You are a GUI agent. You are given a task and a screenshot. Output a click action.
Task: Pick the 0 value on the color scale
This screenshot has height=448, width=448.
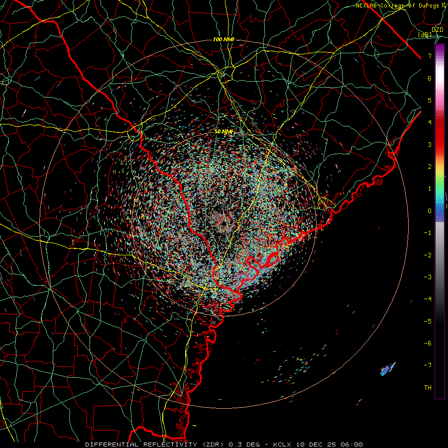tap(430, 211)
